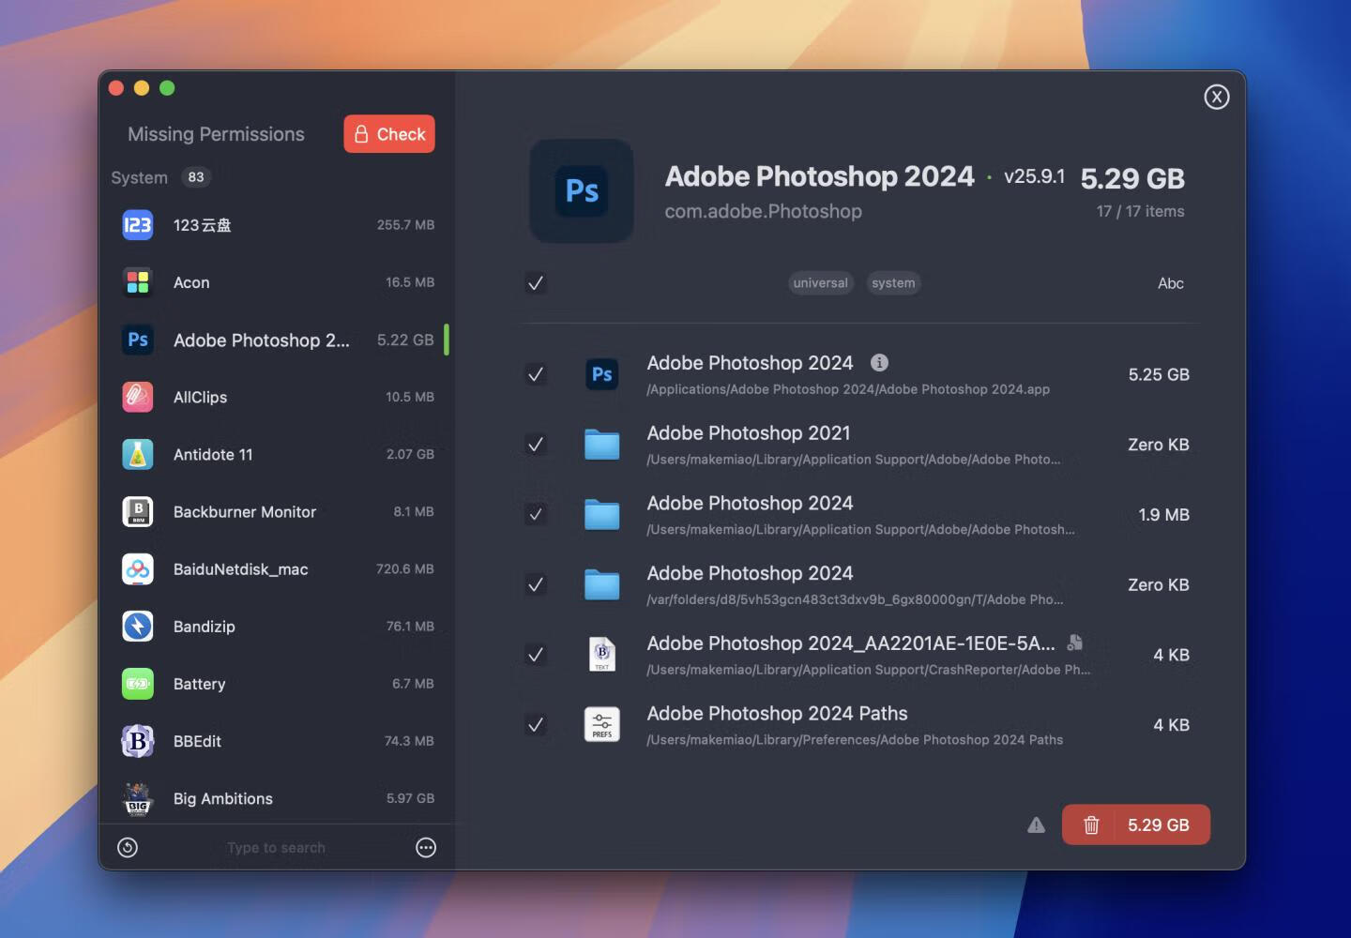Click the Adobe Photoshop 2021 item name
This screenshot has height=938, width=1351.
(x=749, y=433)
